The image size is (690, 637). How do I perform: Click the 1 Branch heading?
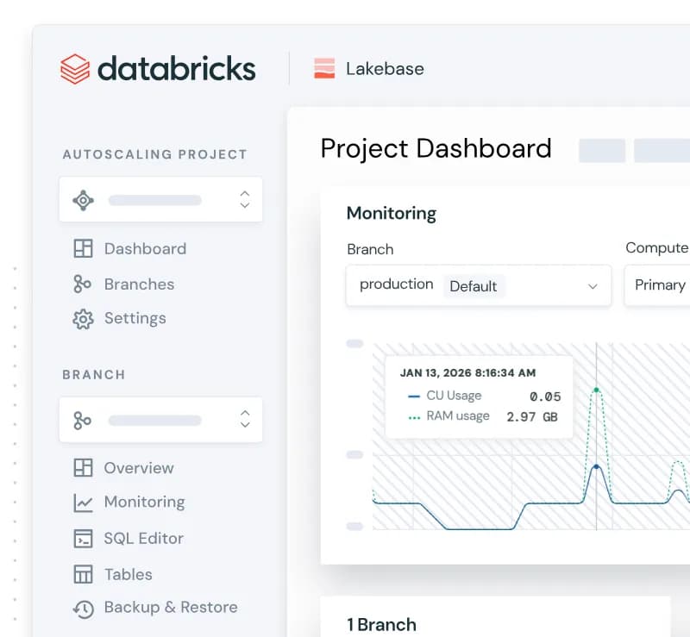pos(381,625)
